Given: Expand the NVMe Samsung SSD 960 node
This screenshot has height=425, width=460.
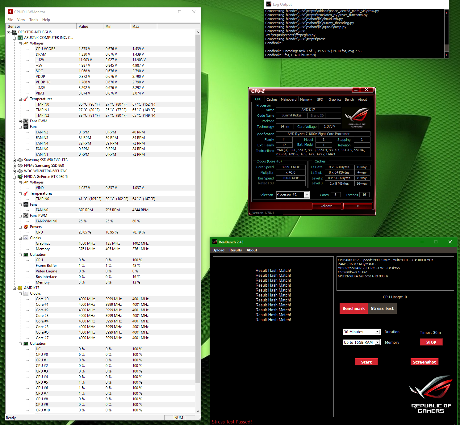Looking at the screenshot, I should coord(14,166).
